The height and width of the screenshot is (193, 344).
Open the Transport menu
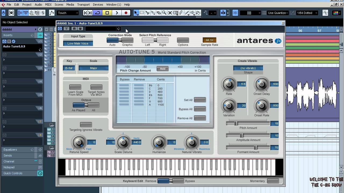coord(84,5)
